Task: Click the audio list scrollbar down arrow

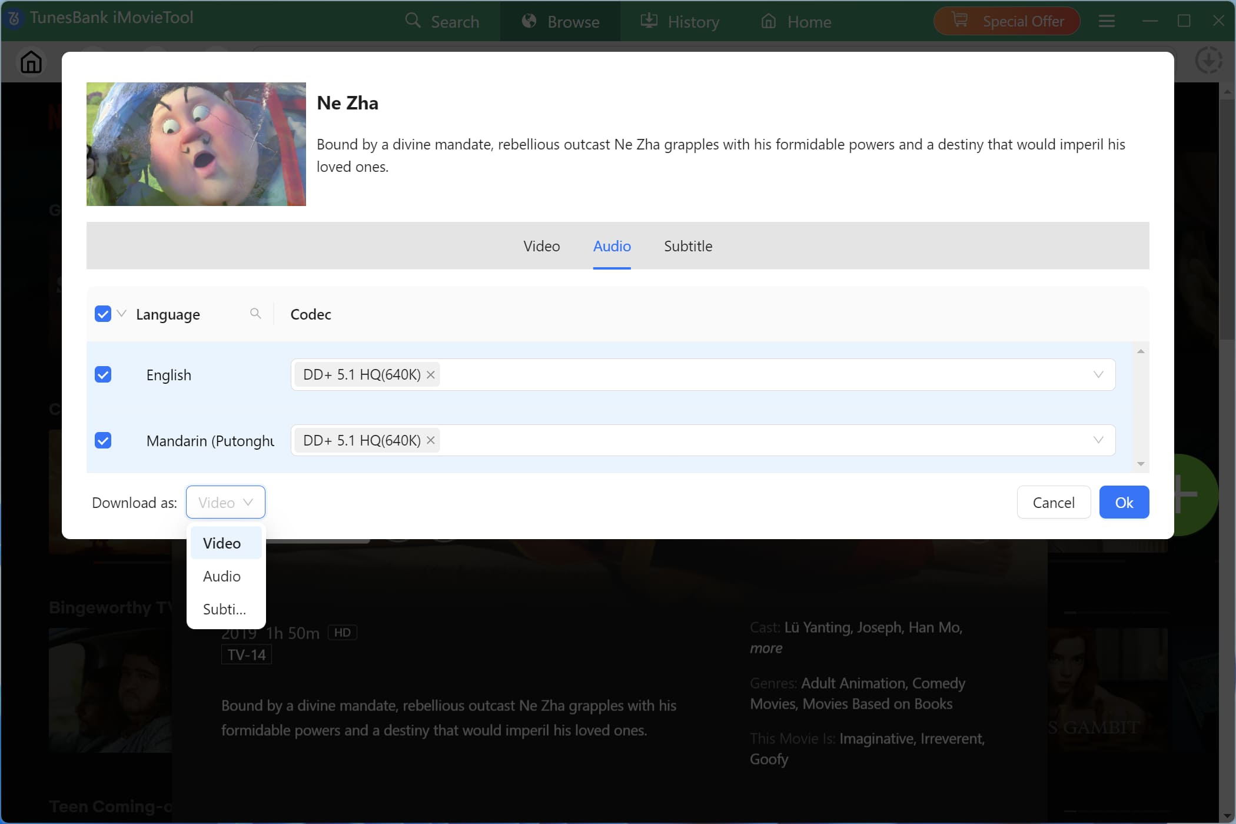Action: pyautogui.click(x=1141, y=464)
